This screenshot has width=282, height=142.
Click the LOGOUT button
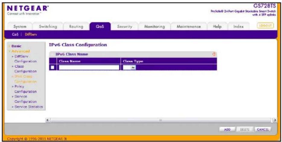tap(265, 26)
